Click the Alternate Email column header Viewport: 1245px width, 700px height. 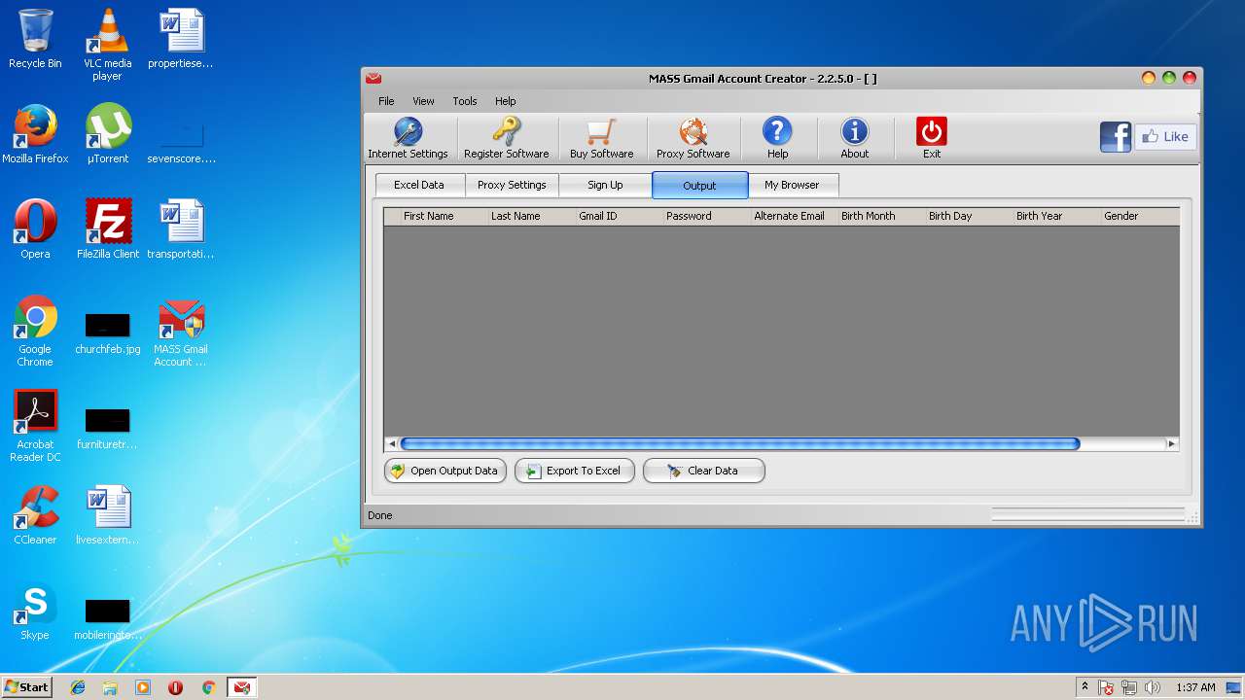click(794, 216)
